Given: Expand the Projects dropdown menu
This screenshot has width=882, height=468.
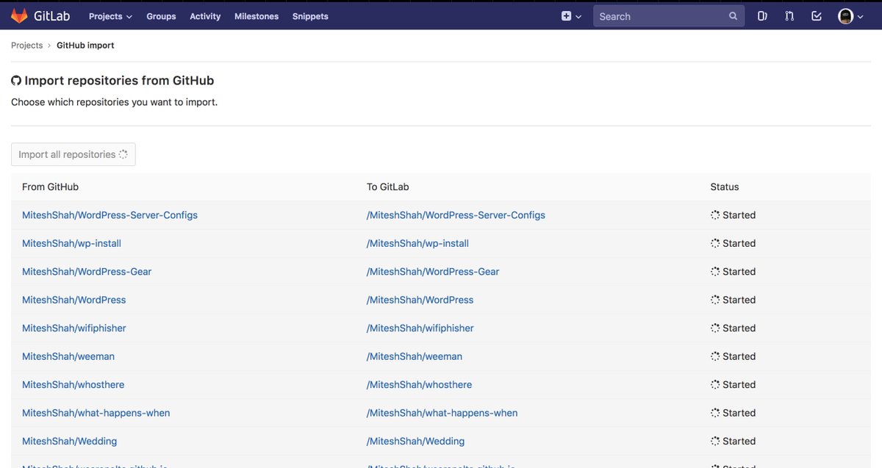Looking at the screenshot, I should pyautogui.click(x=110, y=16).
